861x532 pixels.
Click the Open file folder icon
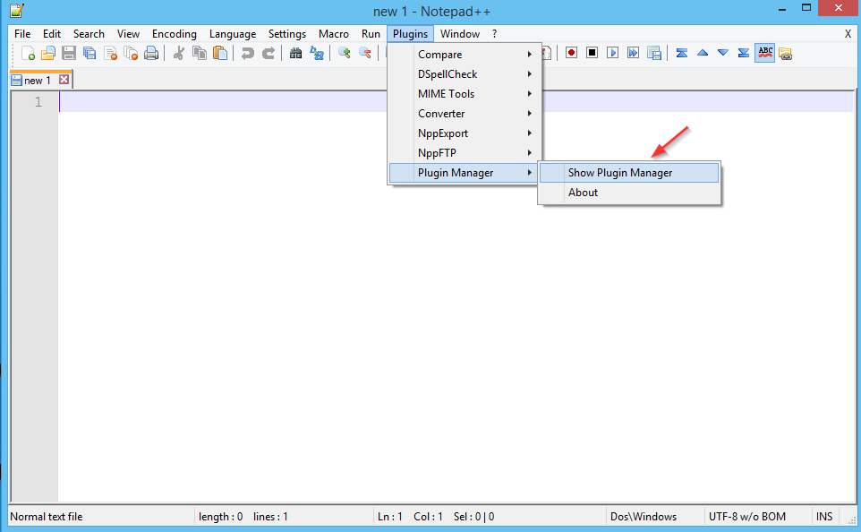point(48,54)
